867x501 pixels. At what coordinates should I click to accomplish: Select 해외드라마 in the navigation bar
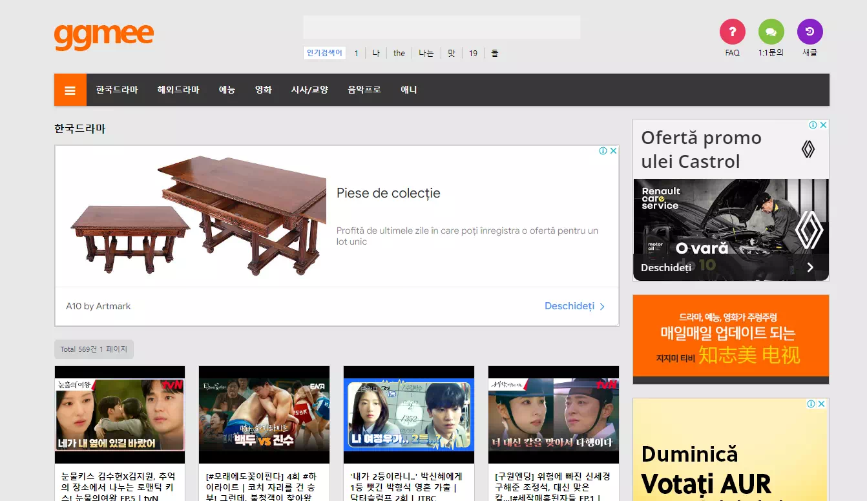[x=178, y=90]
